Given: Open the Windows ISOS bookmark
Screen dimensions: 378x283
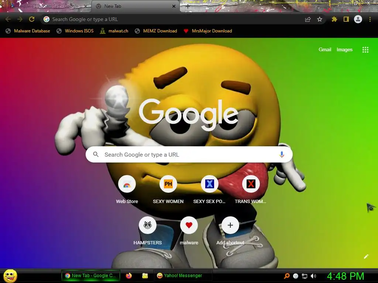Looking at the screenshot, I should coord(75,31).
